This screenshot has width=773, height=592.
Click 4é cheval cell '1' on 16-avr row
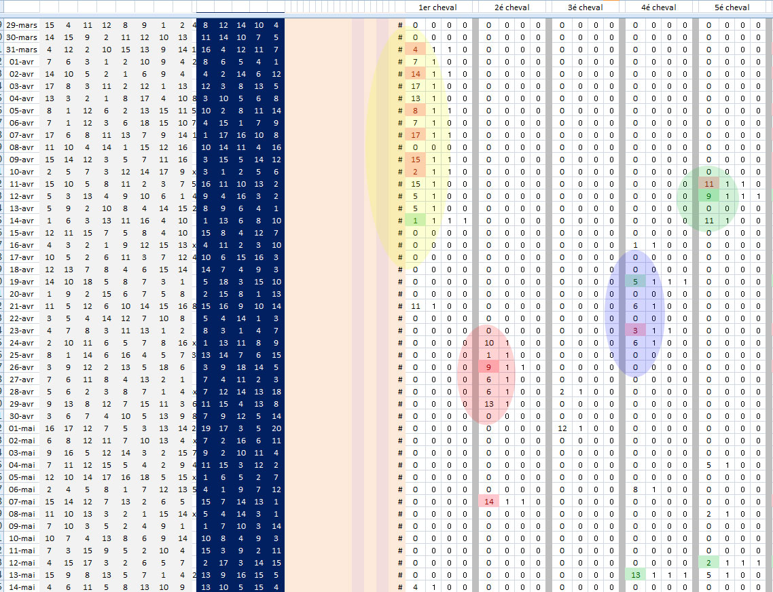click(x=635, y=245)
